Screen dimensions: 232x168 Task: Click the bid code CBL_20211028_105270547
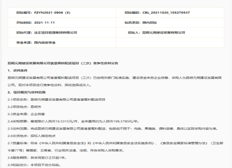coord(166,13)
